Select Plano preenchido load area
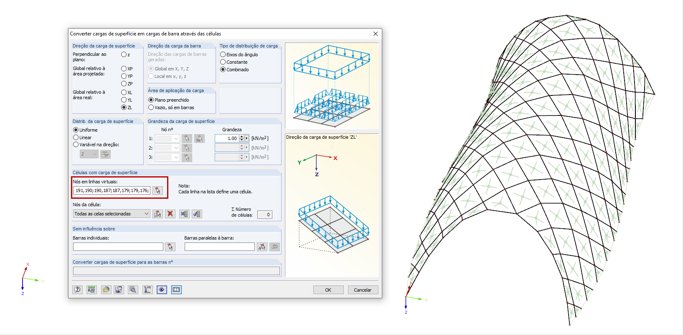The height and width of the screenshot is (335, 683). coord(151,100)
